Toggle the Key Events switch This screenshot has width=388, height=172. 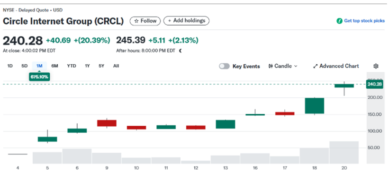(x=224, y=66)
